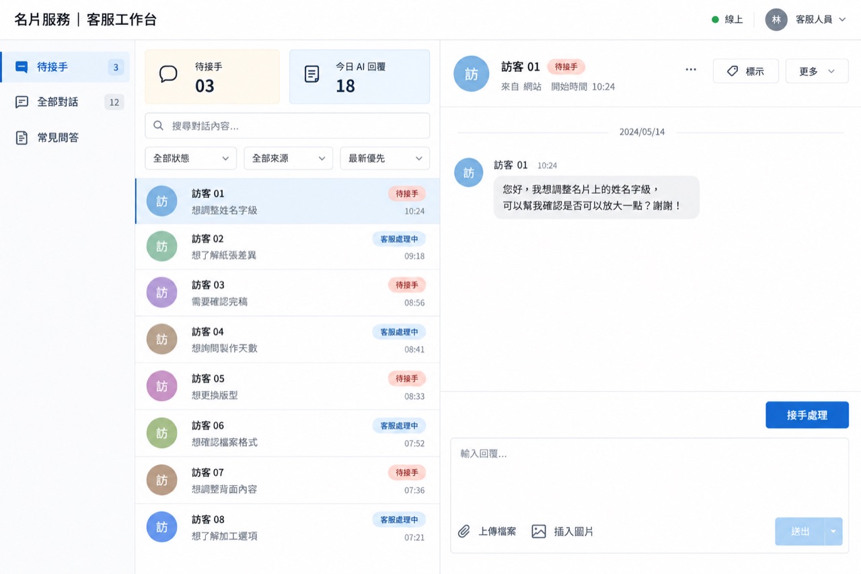Focus the 搜尋對話內容 search field
The image size is (861, 574).
(x=287, y=126)
